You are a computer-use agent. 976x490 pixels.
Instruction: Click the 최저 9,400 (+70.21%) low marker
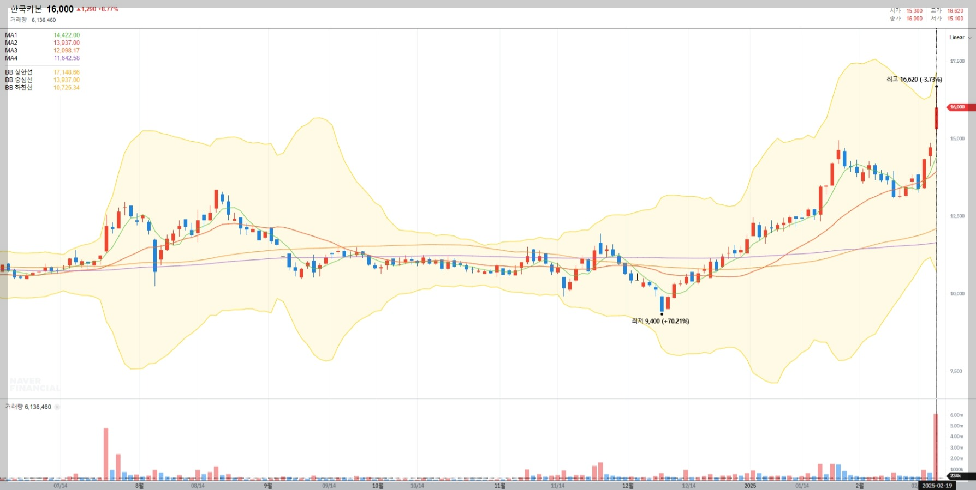(660, 322)
